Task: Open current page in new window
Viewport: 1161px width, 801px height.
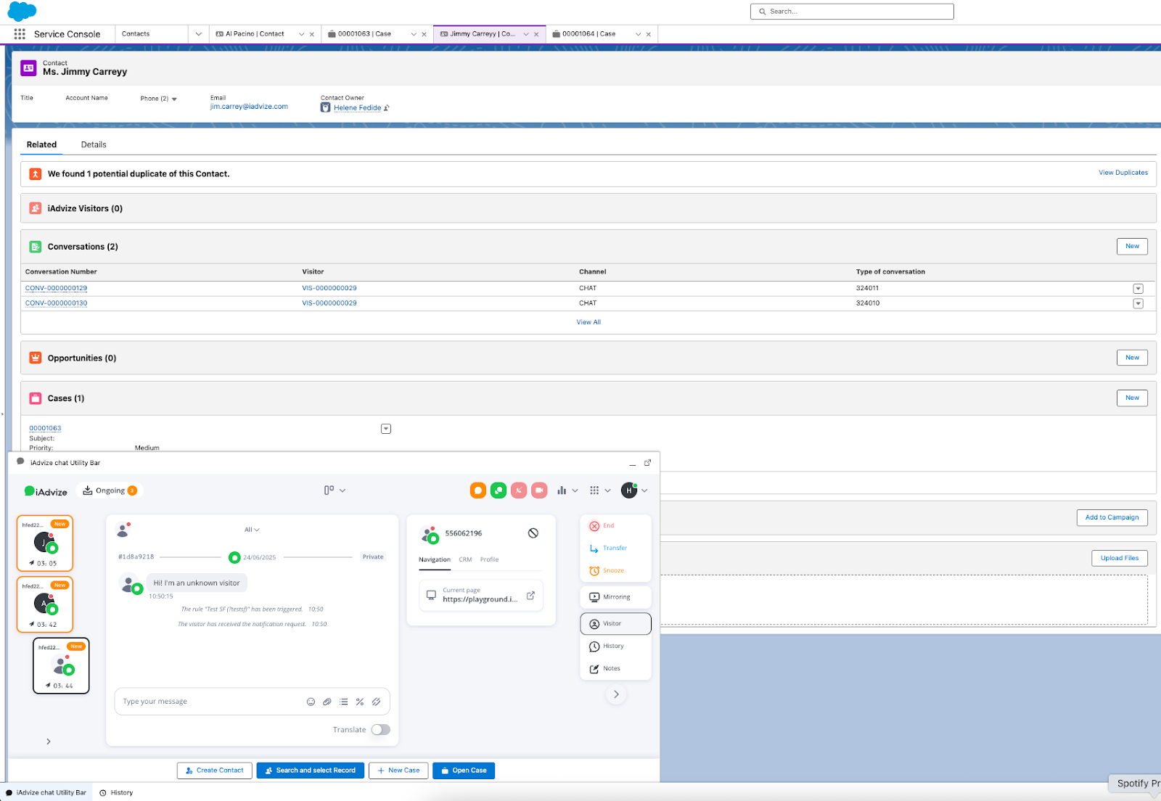Action: (530, 596)
